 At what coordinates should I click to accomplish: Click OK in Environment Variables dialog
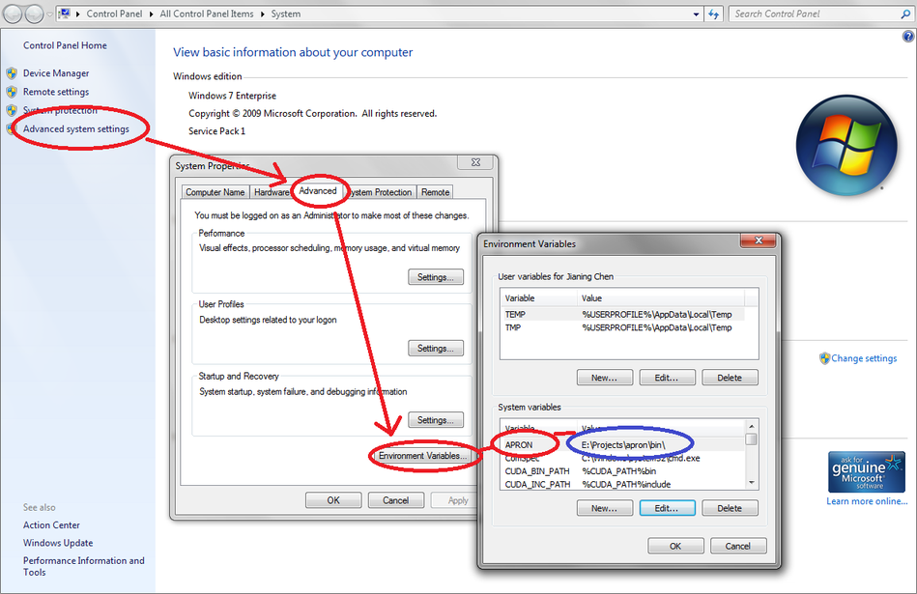[x=675, y=546]
